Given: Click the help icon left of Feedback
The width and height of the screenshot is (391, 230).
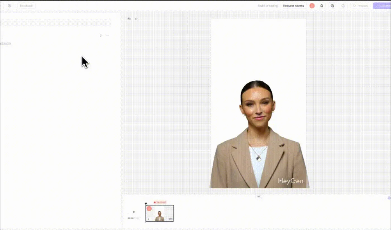Looking at the screenshot, I should (9, 6).
